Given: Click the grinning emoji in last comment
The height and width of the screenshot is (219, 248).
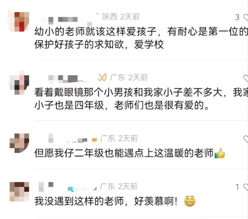Looking at the screenshot, I should [x=190, y=201].
